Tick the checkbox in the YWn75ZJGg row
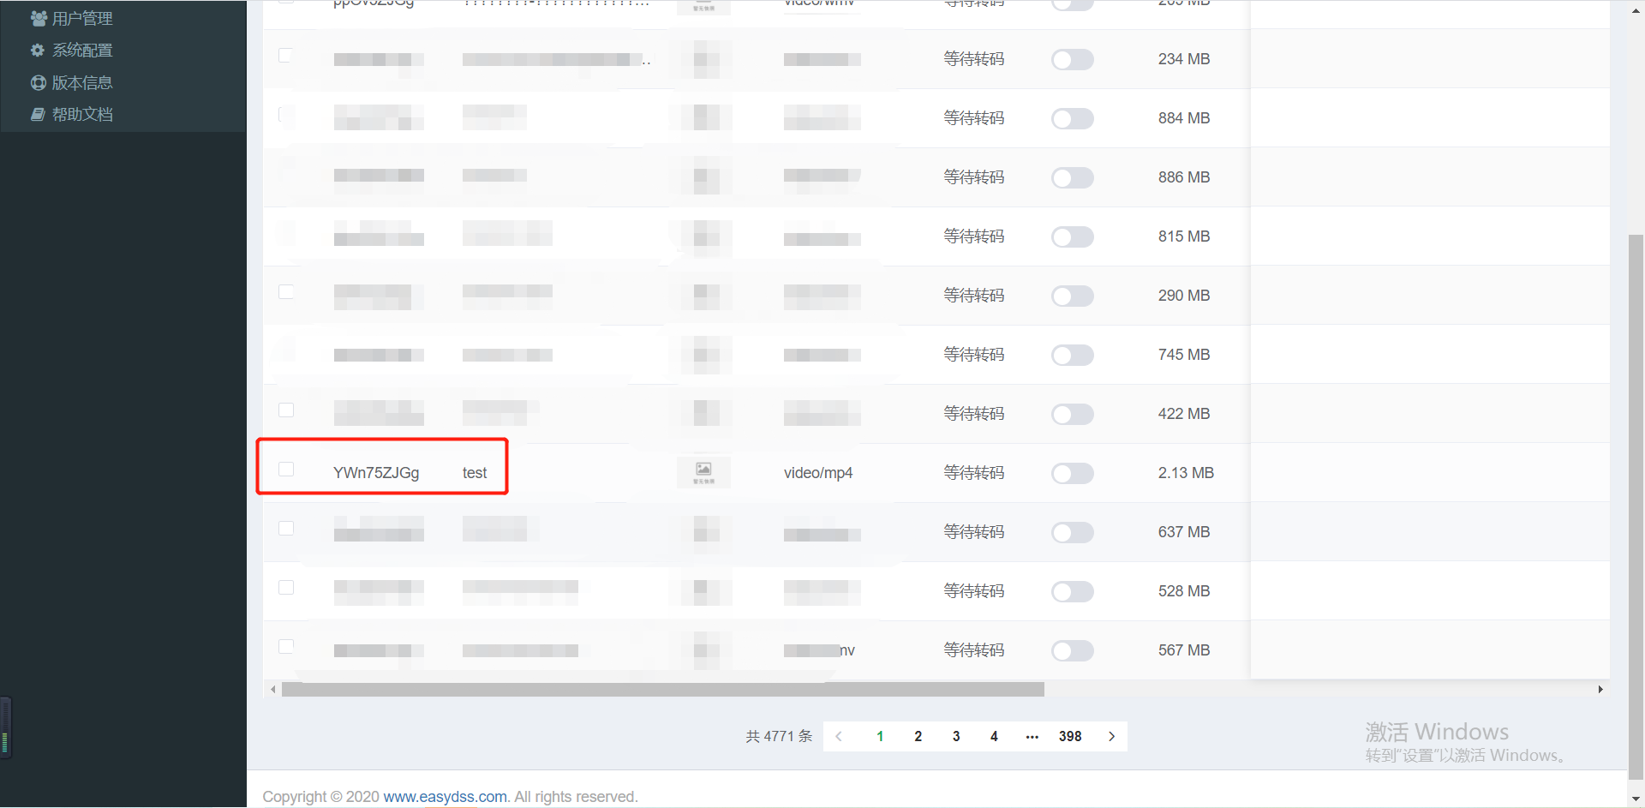 click(x=286, y=469)
